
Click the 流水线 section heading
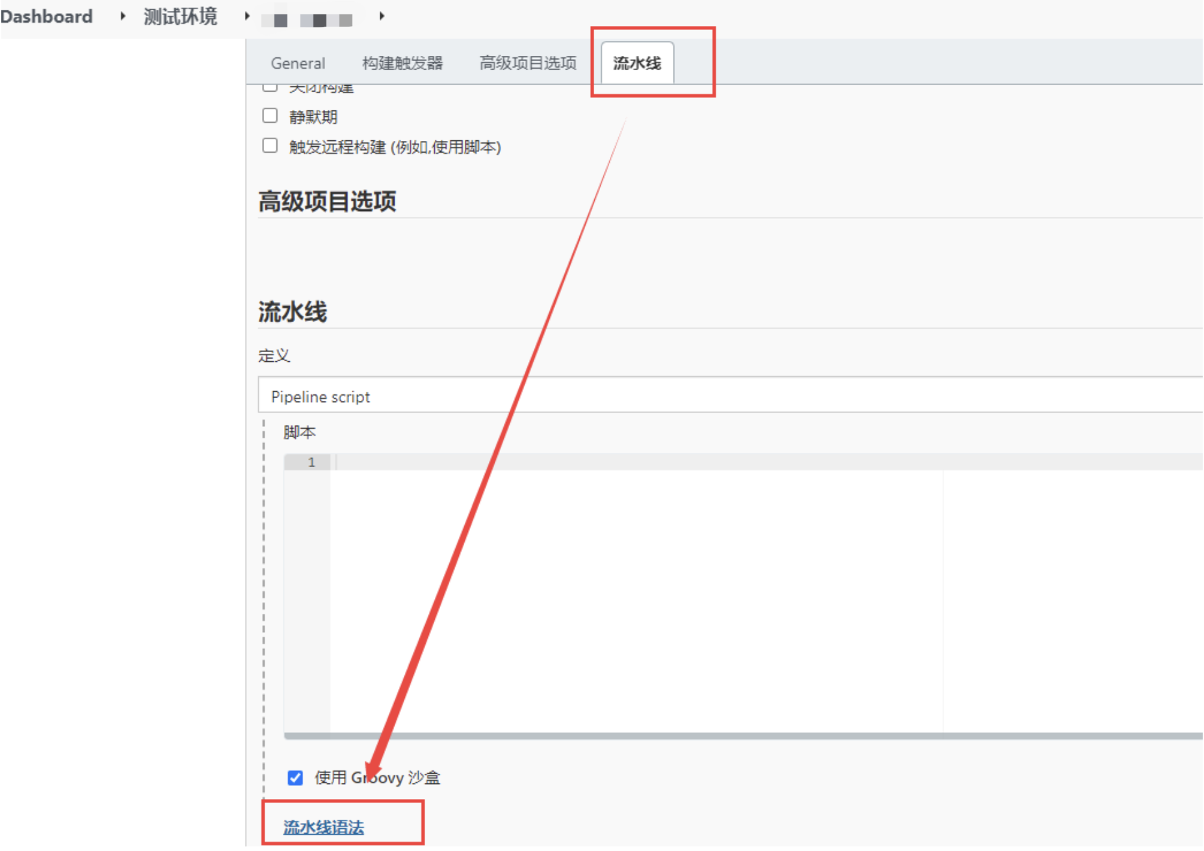coord(293,312)
